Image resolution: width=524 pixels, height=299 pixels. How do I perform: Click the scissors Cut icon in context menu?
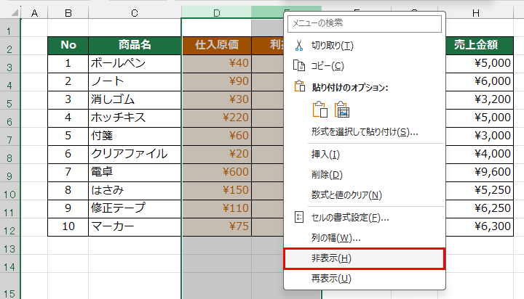pyautogui.click(x=299, y=45)
